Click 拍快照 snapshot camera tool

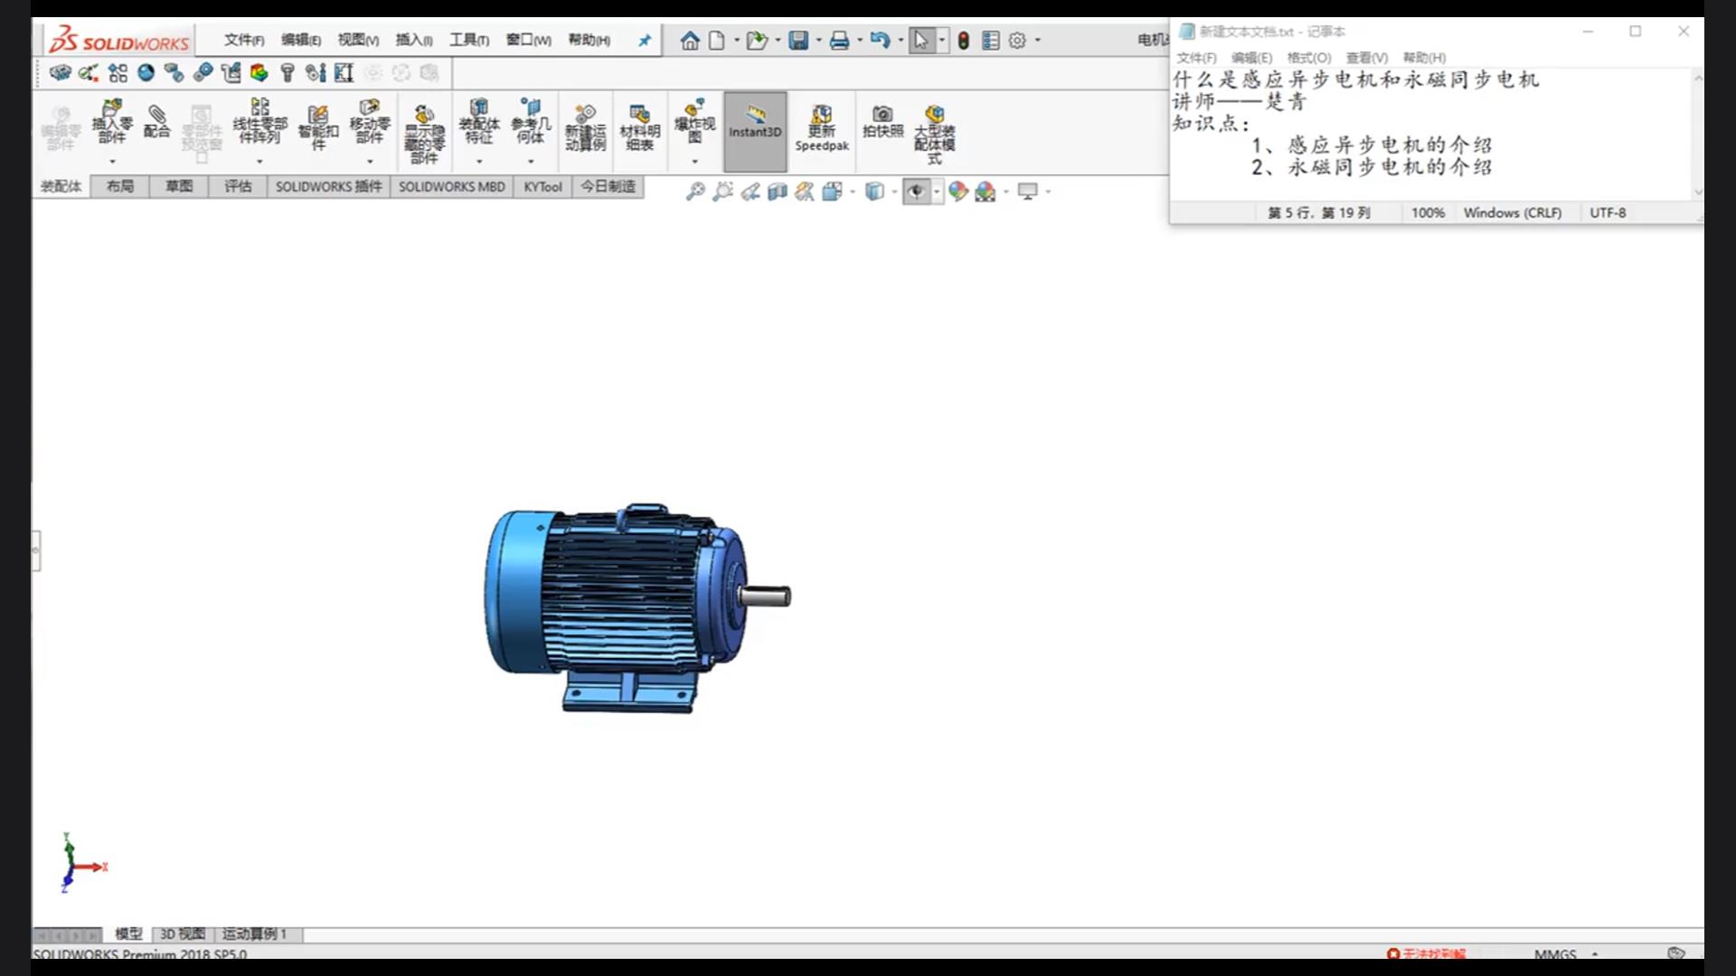pos(882,121)
